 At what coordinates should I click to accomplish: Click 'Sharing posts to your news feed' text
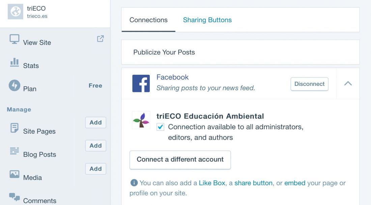206,88
